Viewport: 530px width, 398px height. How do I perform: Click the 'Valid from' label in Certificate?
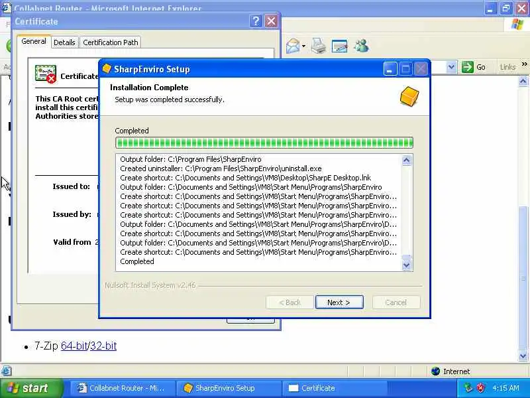72,242
